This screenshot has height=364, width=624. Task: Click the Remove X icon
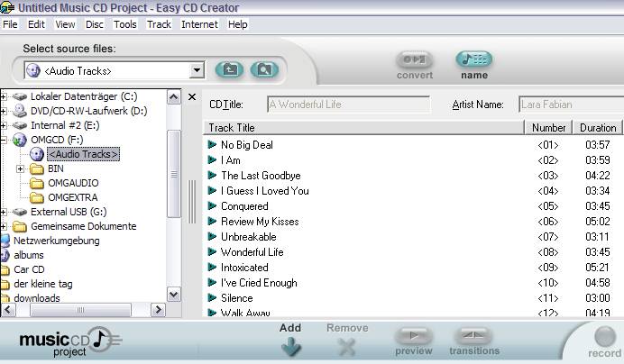[347, 347]
